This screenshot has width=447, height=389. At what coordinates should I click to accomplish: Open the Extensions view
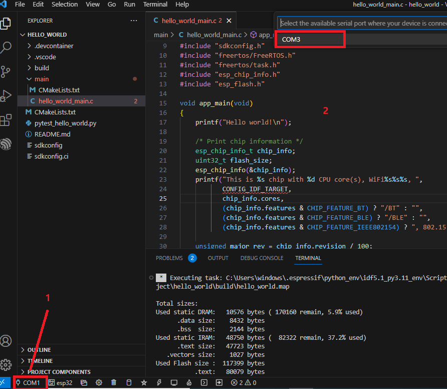click(6, 120)
